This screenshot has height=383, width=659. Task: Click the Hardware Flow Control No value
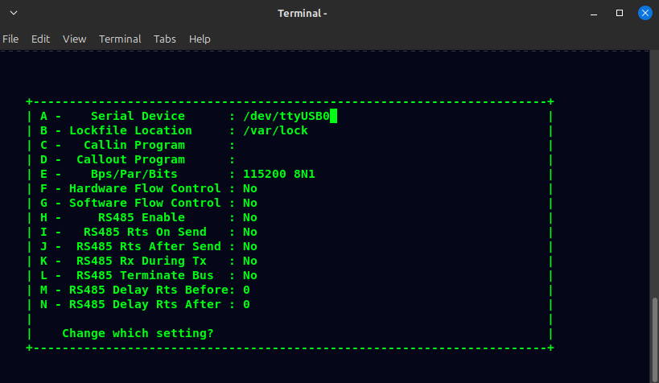pyautogui.click(x=250, y=189)
